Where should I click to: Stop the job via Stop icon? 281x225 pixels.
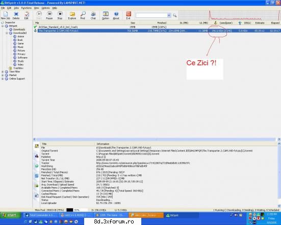click(x=60, y=15)
